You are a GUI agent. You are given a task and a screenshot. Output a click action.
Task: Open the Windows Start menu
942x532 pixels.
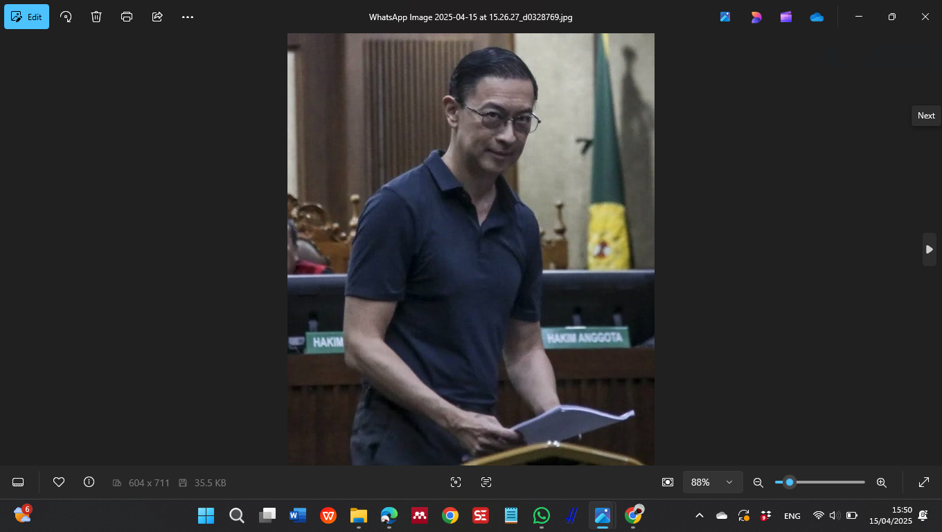206,515
